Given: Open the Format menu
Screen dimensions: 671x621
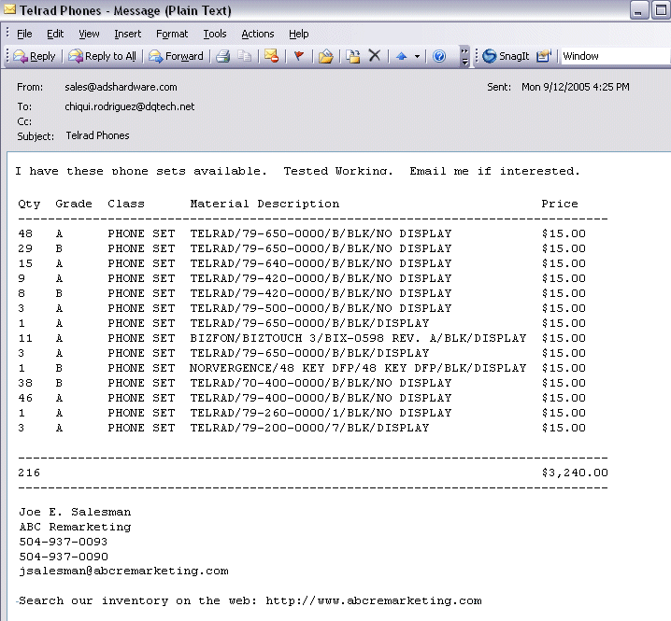Looking at the screenshot, I should click(172, 34).
